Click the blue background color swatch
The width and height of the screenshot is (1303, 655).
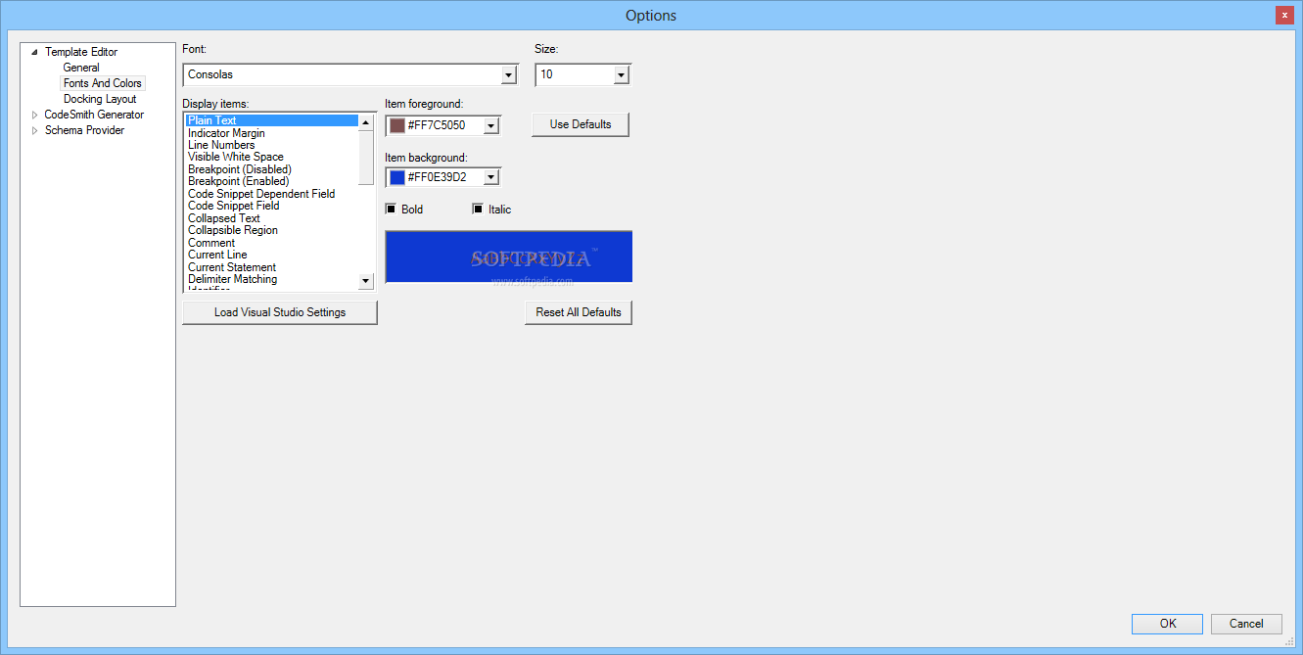(x=397, y=177)
